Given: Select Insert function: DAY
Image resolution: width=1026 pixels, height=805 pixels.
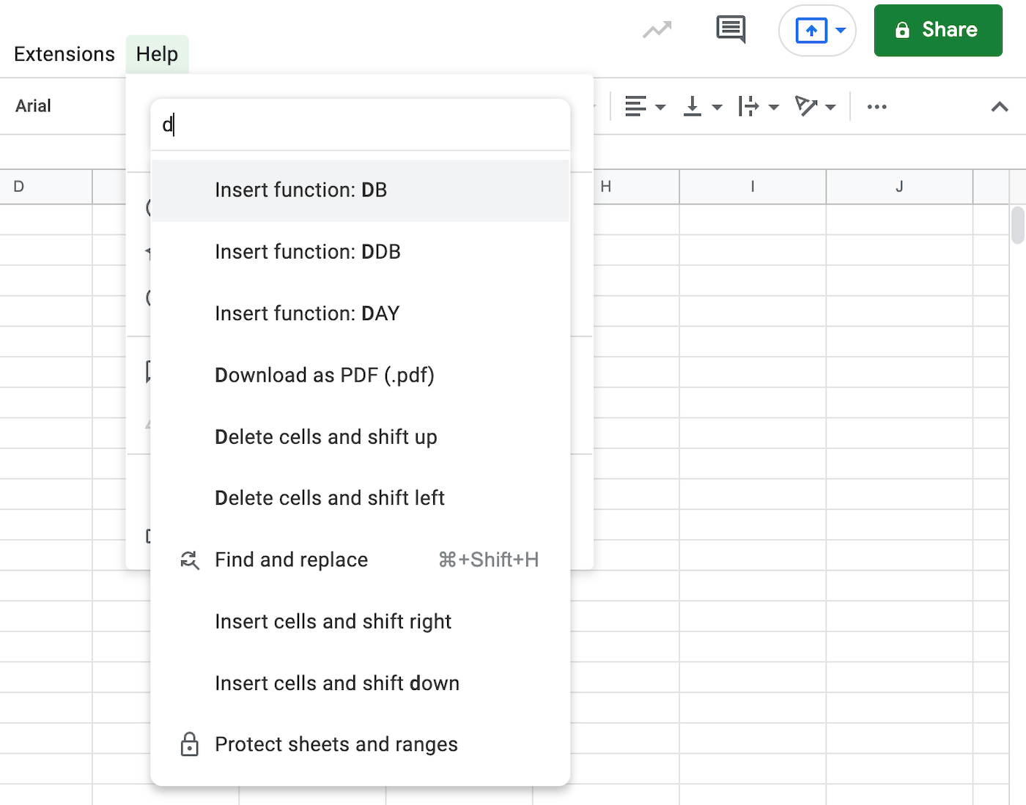Looking at the screenshot, I should [x=306, y=313].
